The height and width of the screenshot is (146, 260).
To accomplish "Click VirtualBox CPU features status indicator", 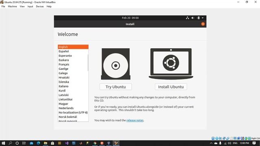I will 242,138.
